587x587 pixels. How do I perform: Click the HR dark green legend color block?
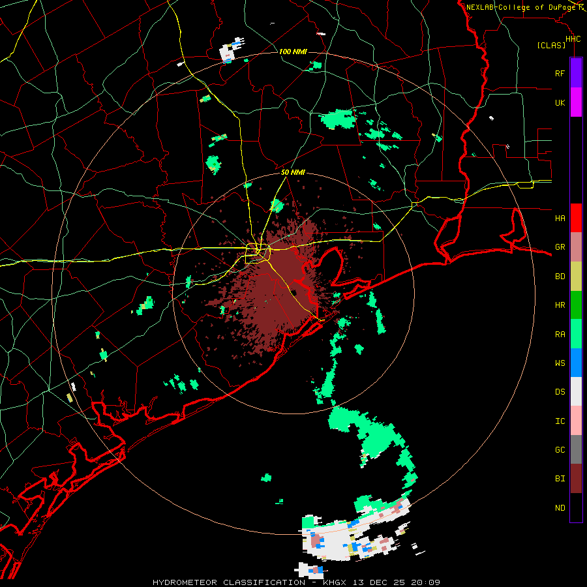click(576, 305)
